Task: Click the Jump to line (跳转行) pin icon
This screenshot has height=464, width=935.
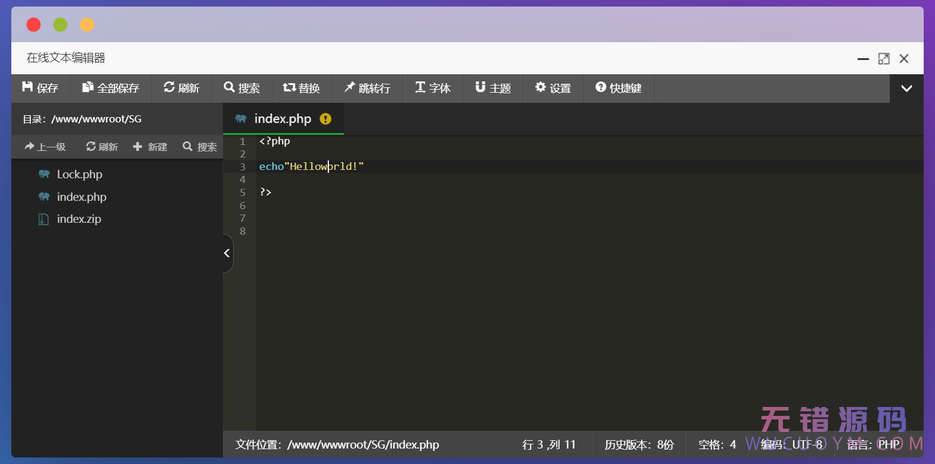Action: [350, 87]
